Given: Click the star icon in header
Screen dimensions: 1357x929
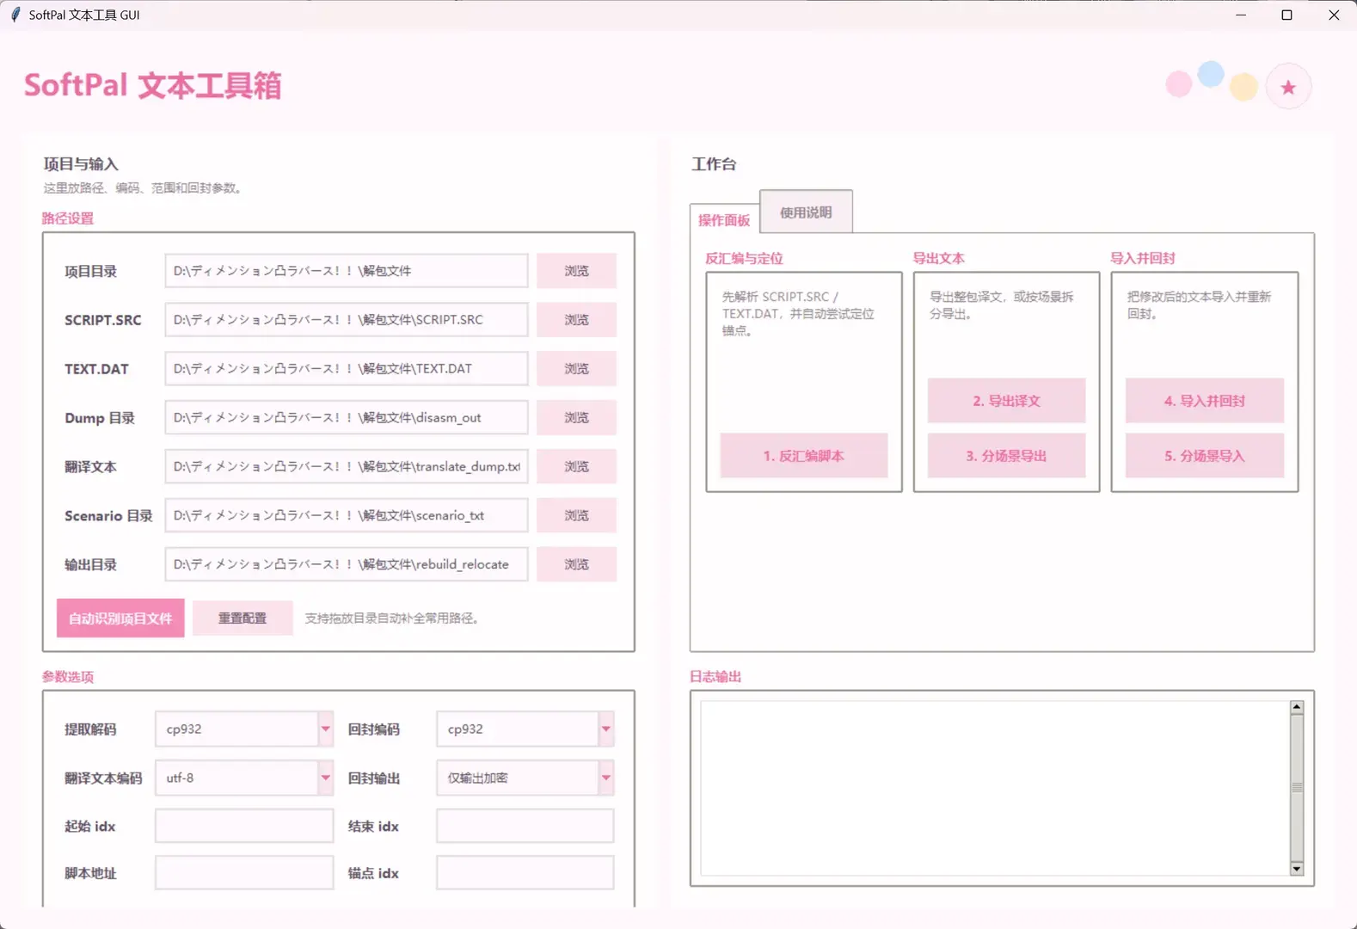Looking at the screenshot, I should point(1287,87).
